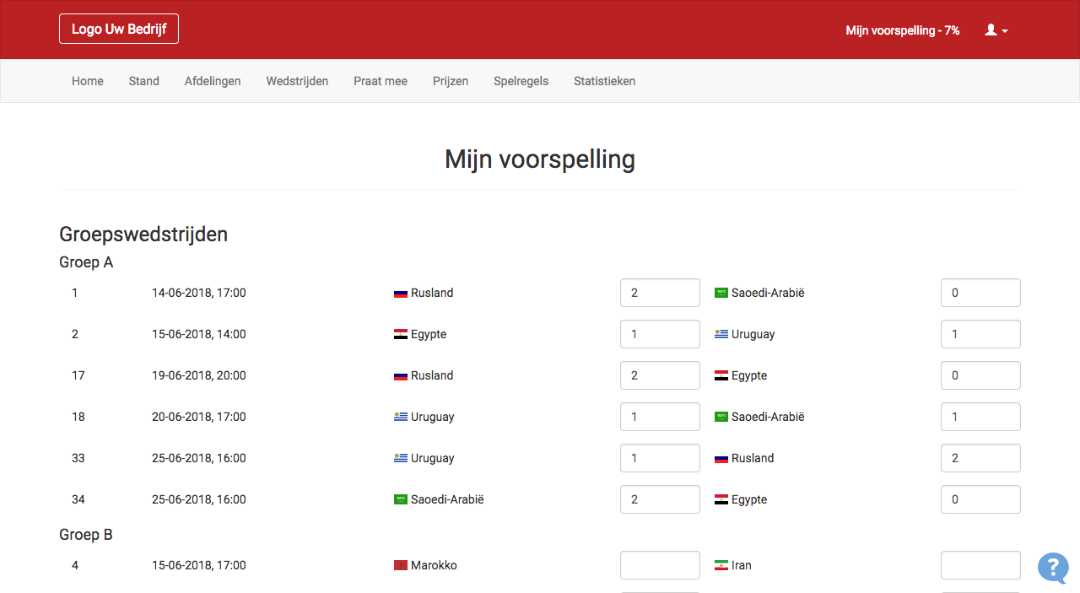Screen dimensions: 1080x593
Task: Select date text 15-06-2018, 14:00
Action: tap(199, 334)
